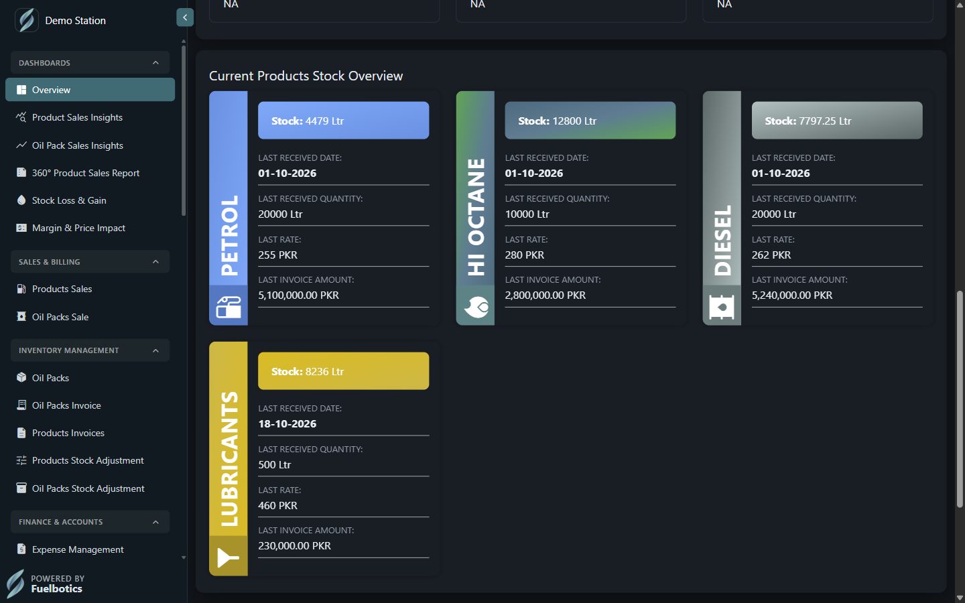Image resolution: width=965 pixels, height=603 pixels.
Task: Open Expense Management page
Action: click(x=90, y=549)
